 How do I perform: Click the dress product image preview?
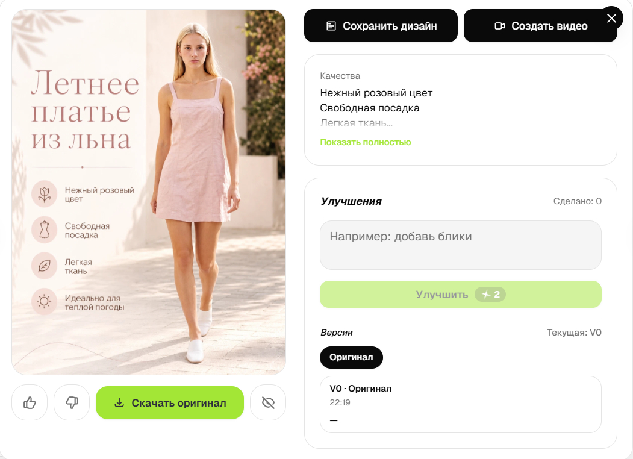coord(149,192)
